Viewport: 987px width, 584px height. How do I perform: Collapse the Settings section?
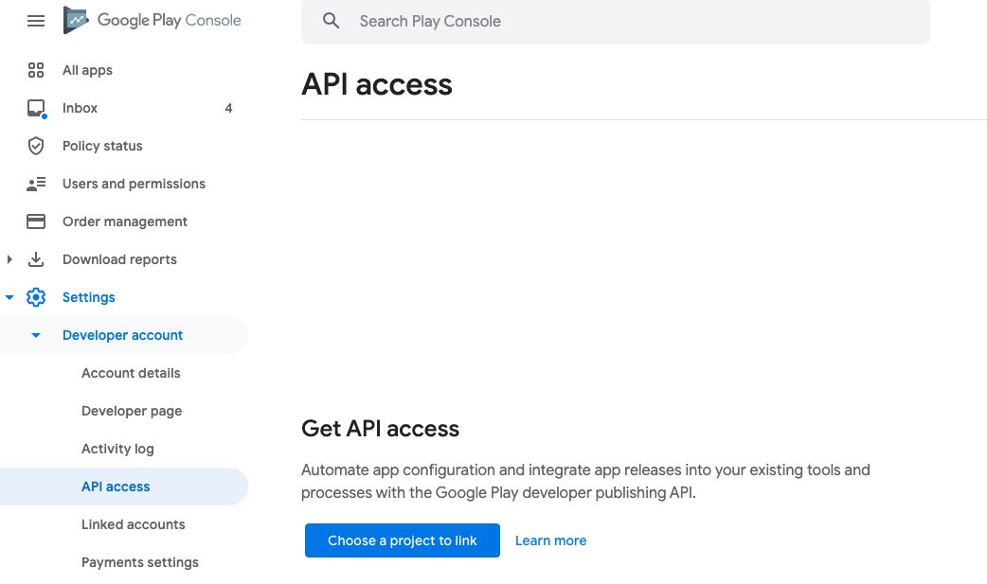click(9, 297)
